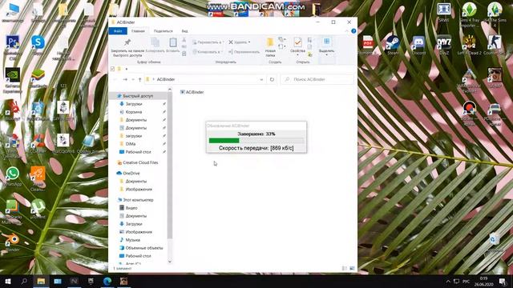Screen dimensions: 513x288
Task: Open the Windows Start menu
Action: 8,281
